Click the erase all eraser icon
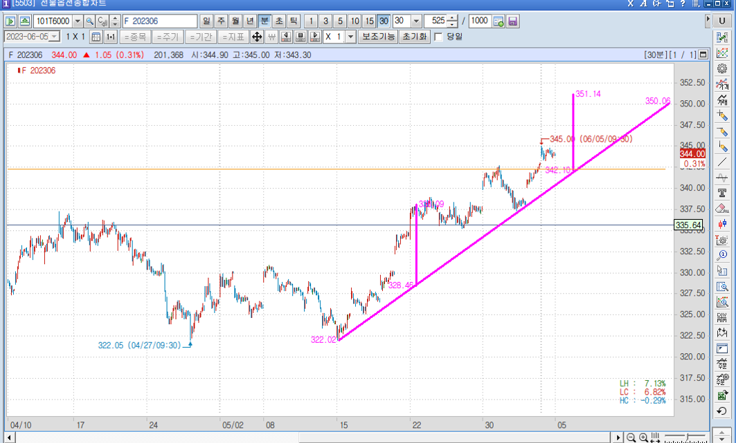This screenshot has height=443, width=736. 722,209
